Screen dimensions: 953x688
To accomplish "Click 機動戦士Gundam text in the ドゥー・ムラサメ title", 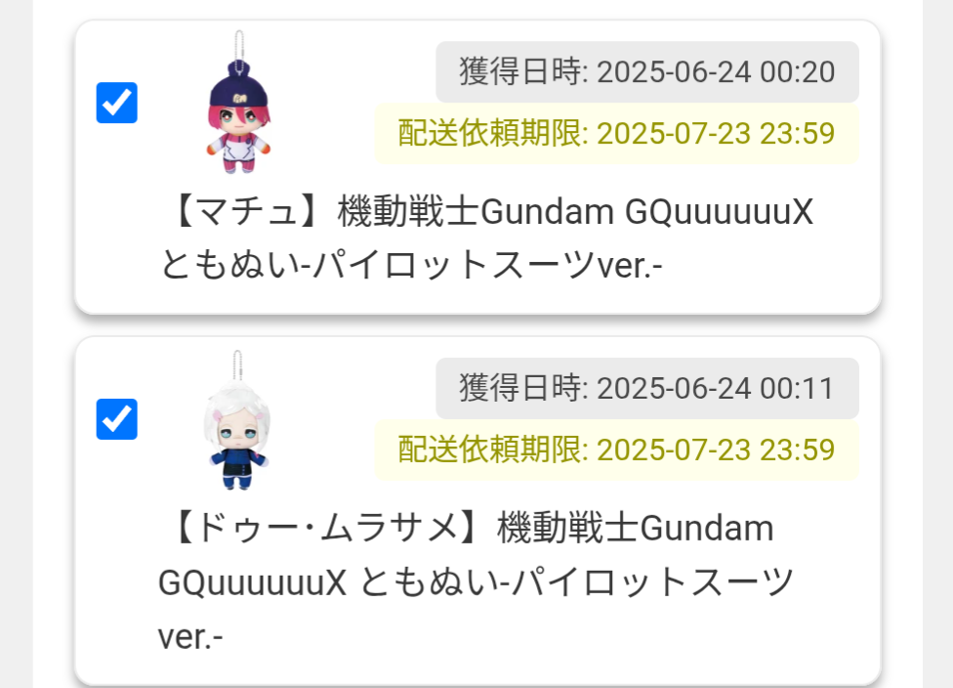I will [x=635, y=528].
